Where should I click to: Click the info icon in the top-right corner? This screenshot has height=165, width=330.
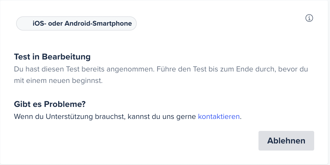pos(309,18)
